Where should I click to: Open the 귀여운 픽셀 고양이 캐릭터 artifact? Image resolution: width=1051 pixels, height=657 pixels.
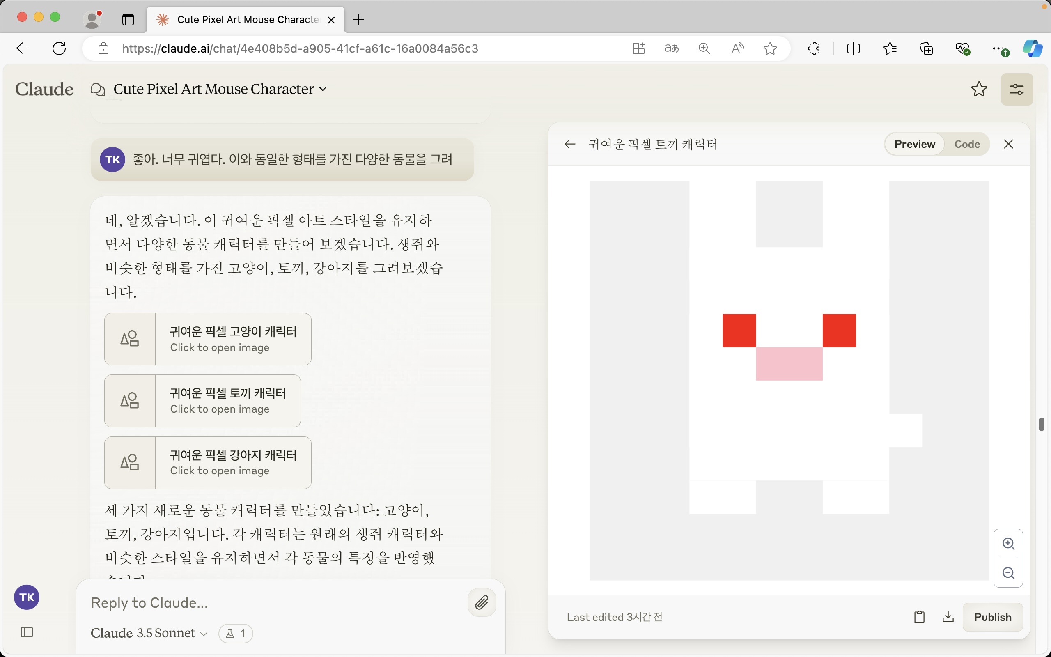208,339
